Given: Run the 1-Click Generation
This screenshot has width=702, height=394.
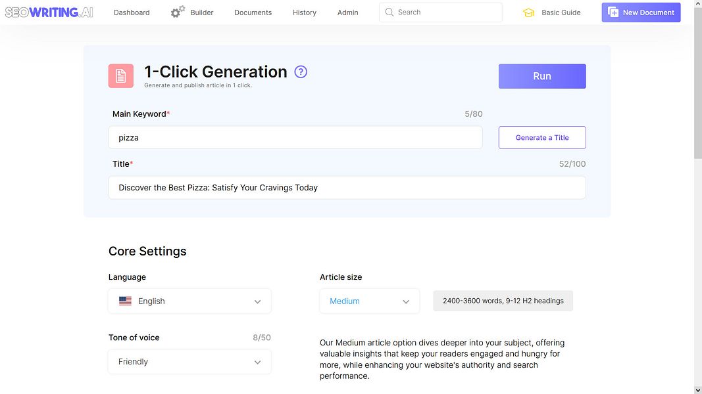Looking at the screenshot, I should 541,76.
